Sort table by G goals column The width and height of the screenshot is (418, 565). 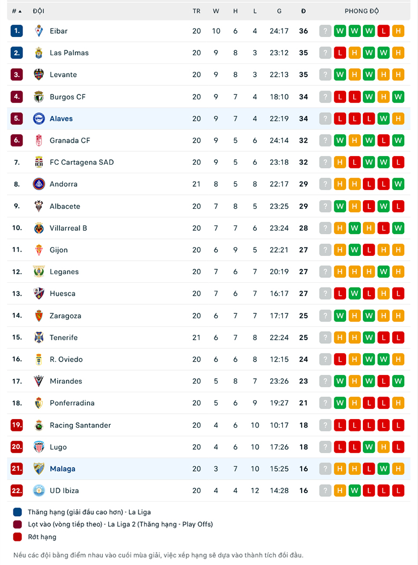coord(279,11)
